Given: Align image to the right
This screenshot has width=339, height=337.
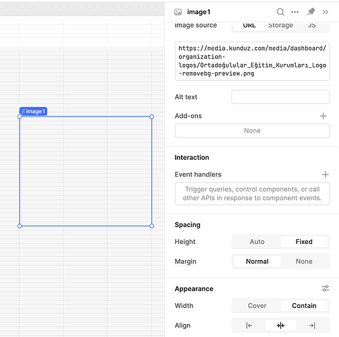Looking at the screenshot, I should pos(312,326).
